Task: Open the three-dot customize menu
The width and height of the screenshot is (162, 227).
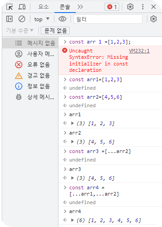Action: (x=143, y=7)
